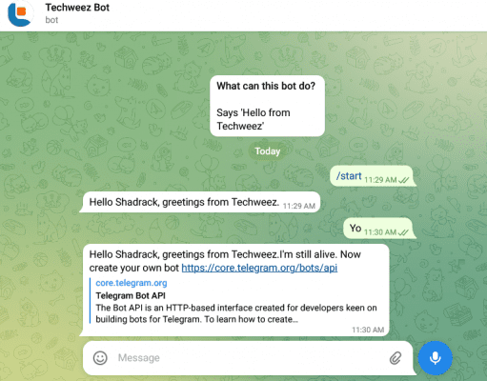Open the emoji picker smiley icon
Screen dimensions: 487x381
(100, 358)
